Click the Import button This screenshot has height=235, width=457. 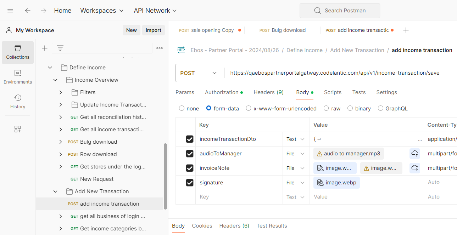(154, 30)
